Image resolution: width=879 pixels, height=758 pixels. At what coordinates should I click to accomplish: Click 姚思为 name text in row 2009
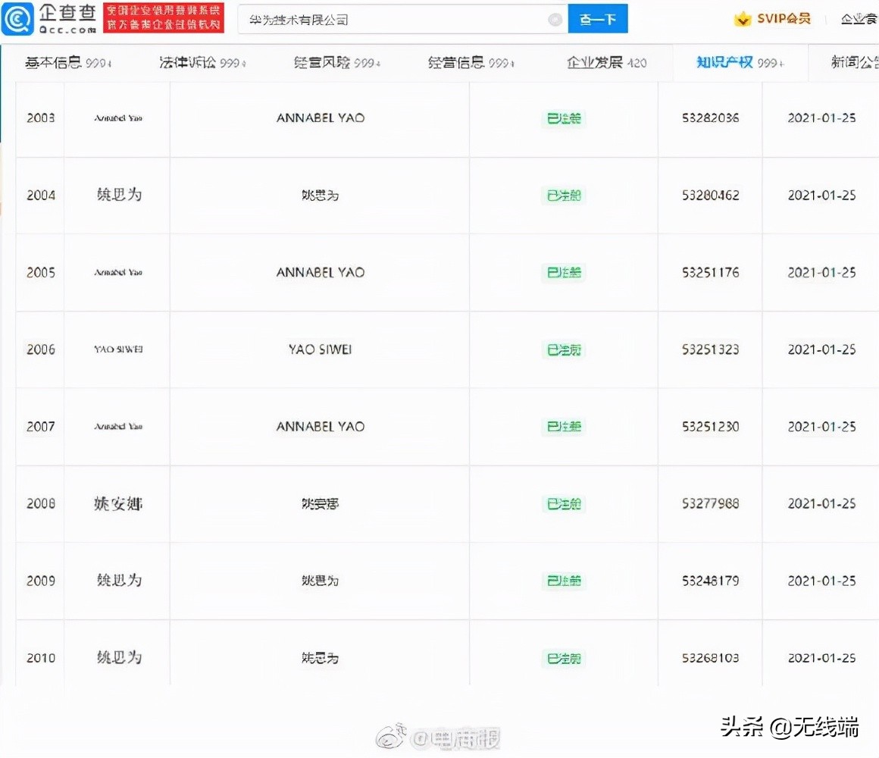320,581
